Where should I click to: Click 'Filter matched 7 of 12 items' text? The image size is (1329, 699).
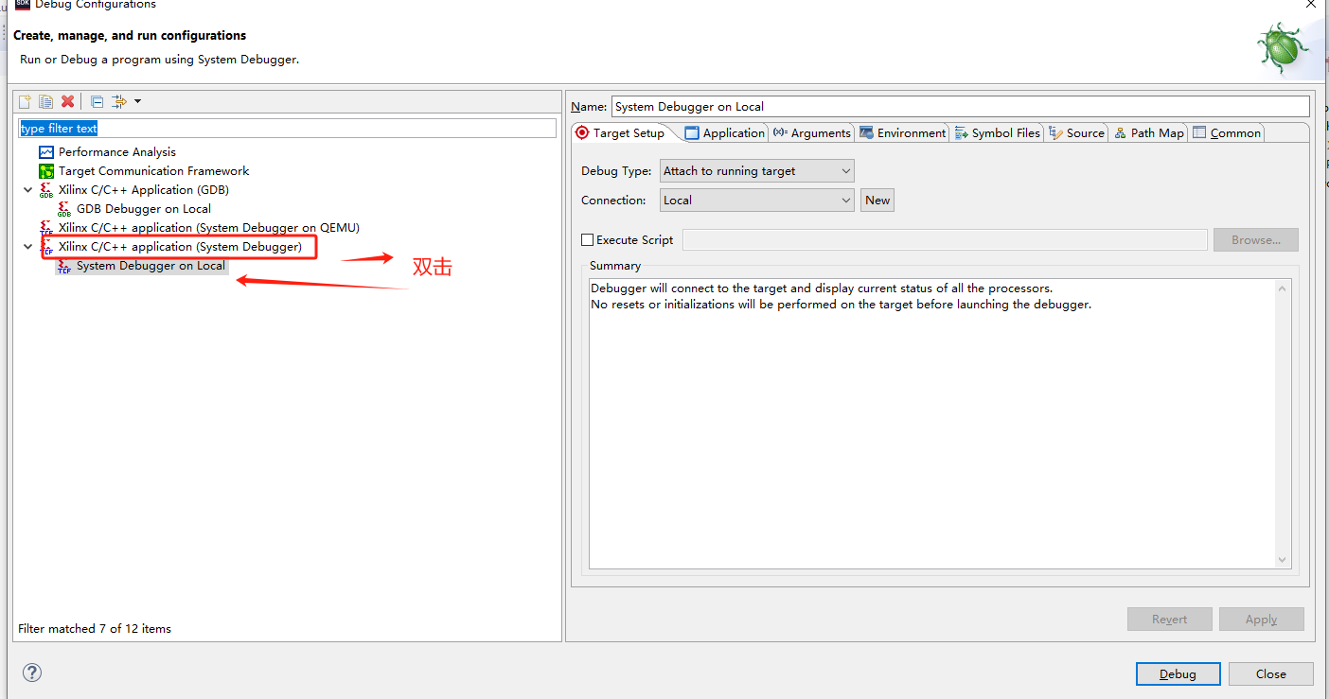coord(95,629)
